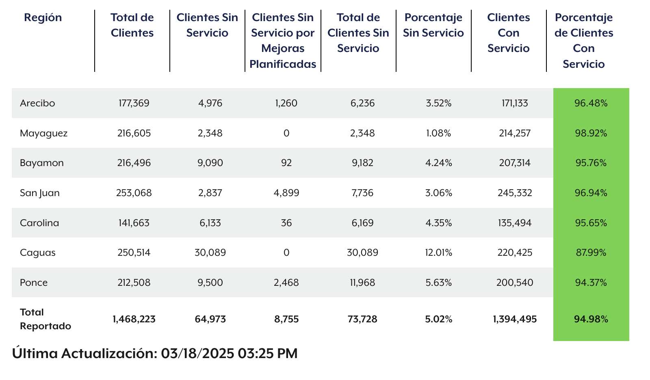Viewport: 650px width, 380px height.
Task: Select the Arecibo region row label
Action: pyautogui.click(x=37, y=103)
